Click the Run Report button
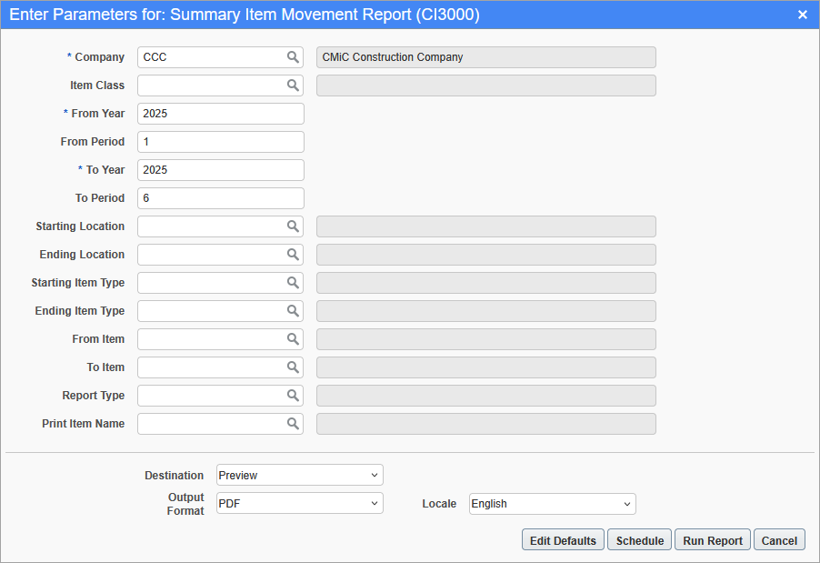This screenshot has height=563, width=820. coord(712,539)
